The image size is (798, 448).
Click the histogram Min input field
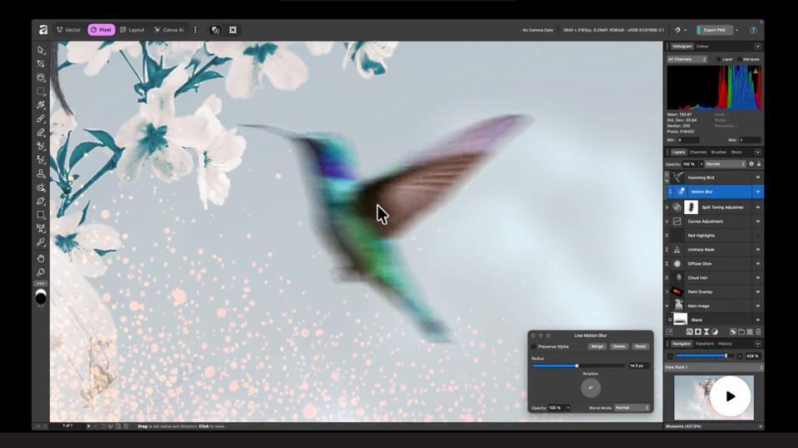tap(687, 140)
